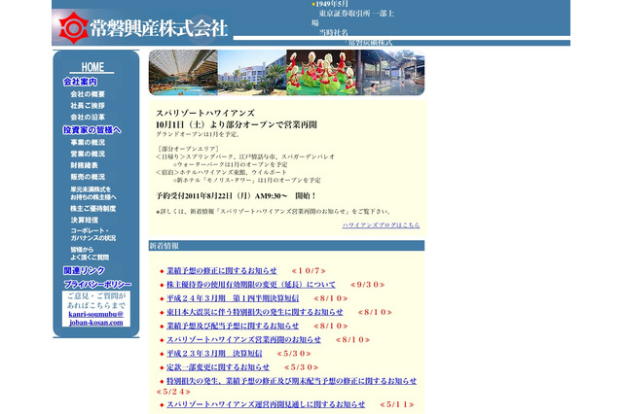Open 株主優待券の使用有効期限の変更 notice
The height and width of the screenshot is (414, 623).
coord(251,285)
